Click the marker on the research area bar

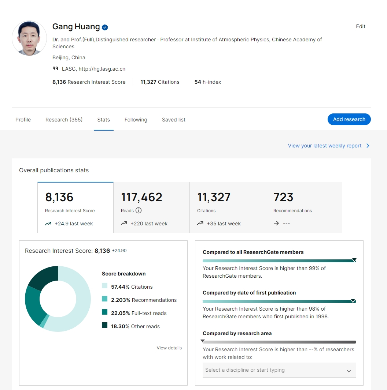click(x=203, y=341)
